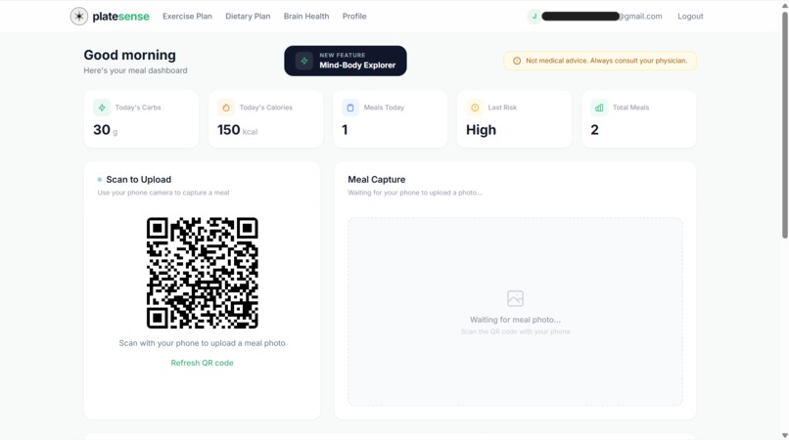Click the Today's Carbs bolt icon
789x440 pixels.
coord(102,108)
